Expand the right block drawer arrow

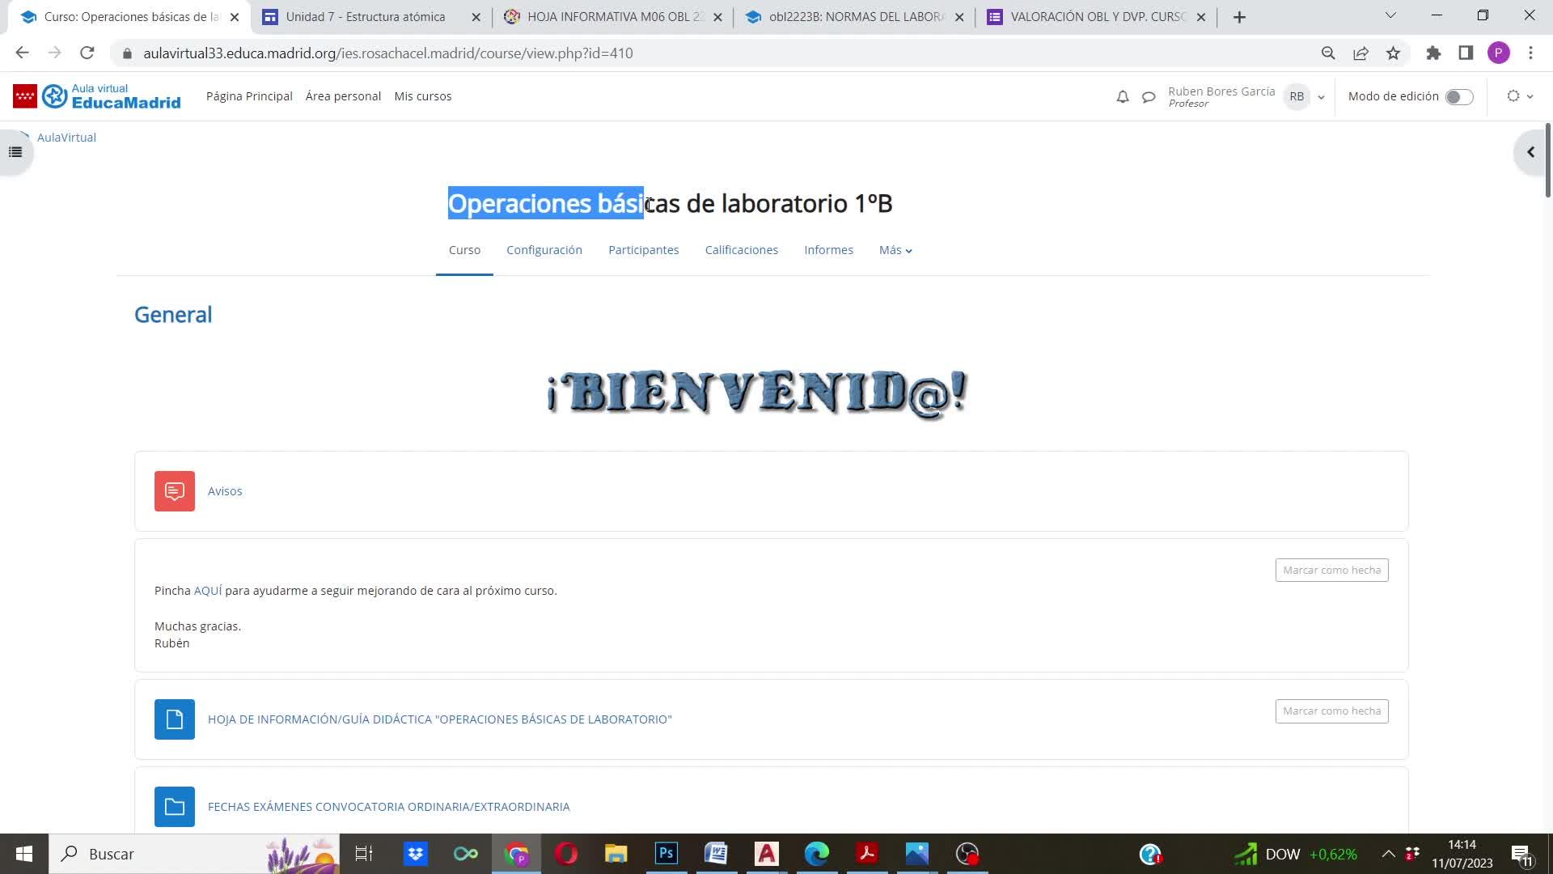1530,152
